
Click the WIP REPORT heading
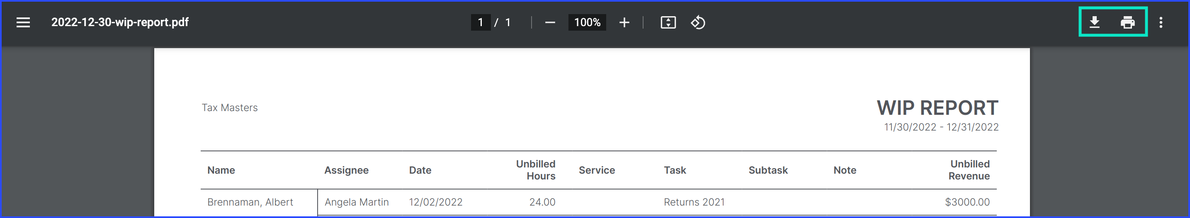point(937,108)
